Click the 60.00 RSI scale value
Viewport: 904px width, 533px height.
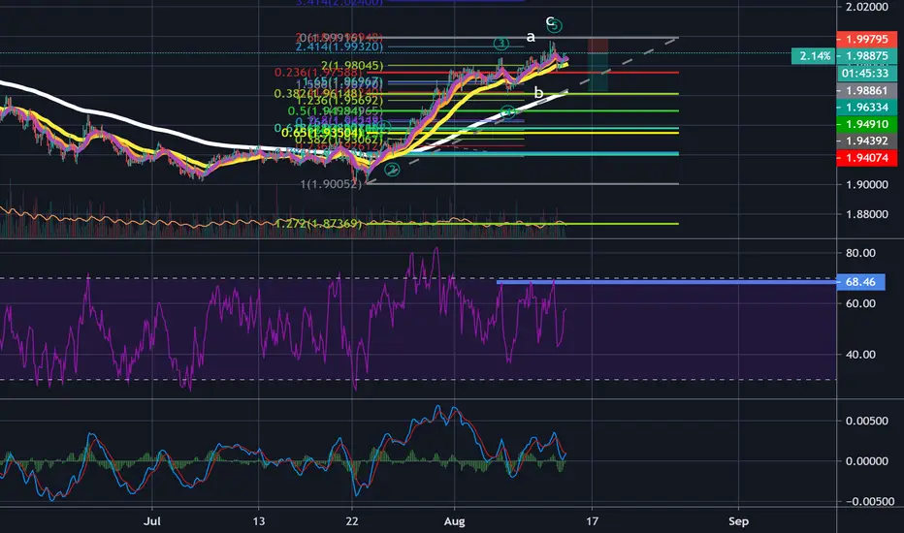[860, 303]
